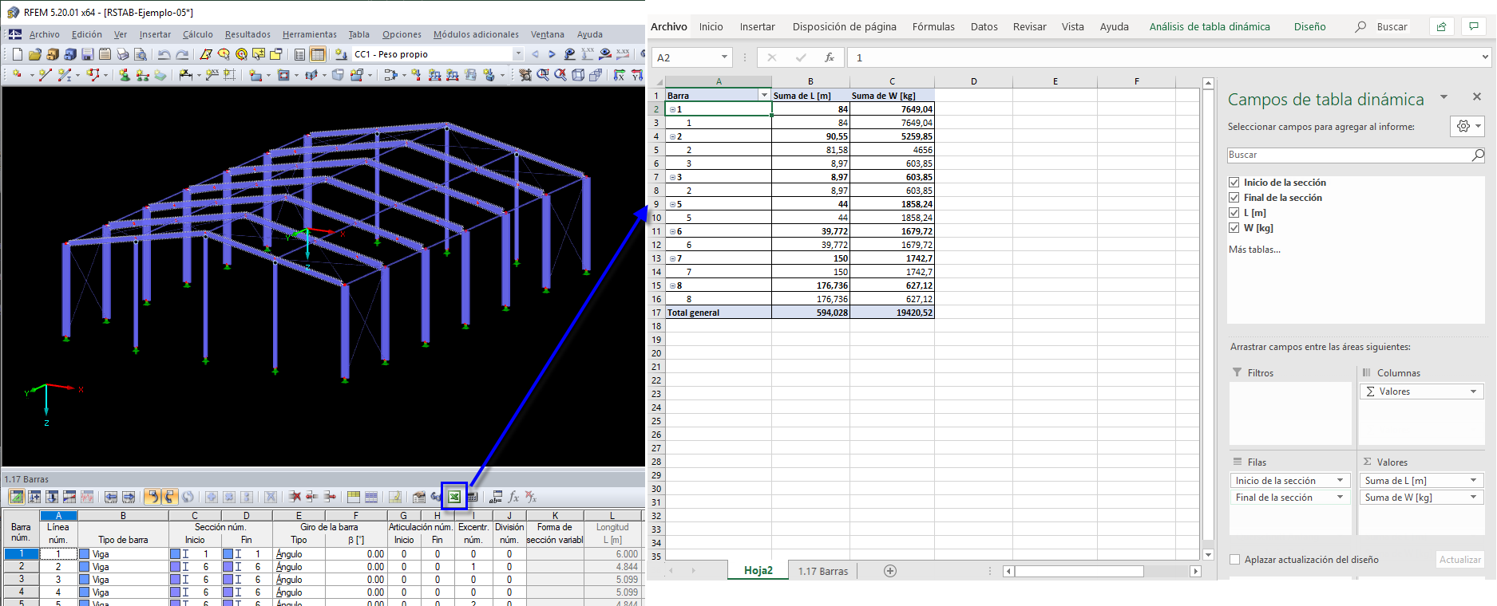Click the Save diskette icon in RFEM
This screenshot has width=1497, height=606.
(x=88, y=54)
